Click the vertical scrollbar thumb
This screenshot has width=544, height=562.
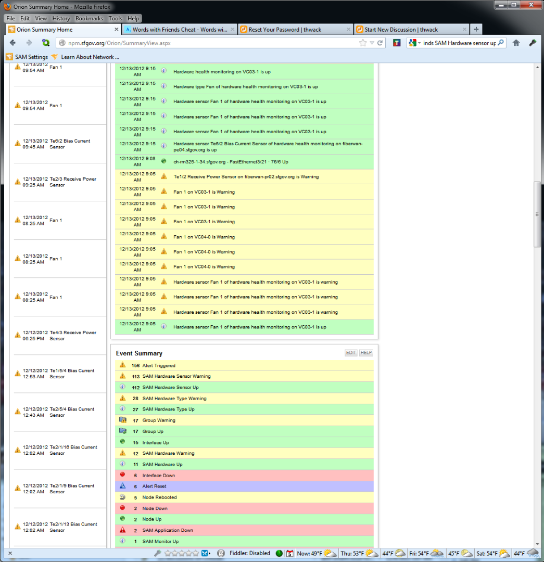pos(537,214)
